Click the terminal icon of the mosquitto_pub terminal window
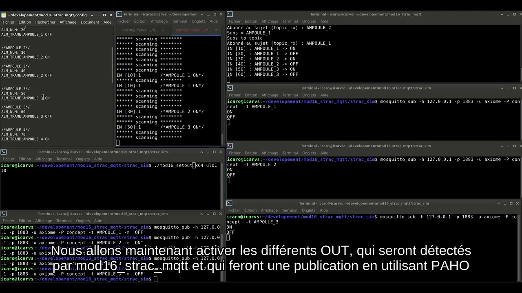 coord(4,214)
